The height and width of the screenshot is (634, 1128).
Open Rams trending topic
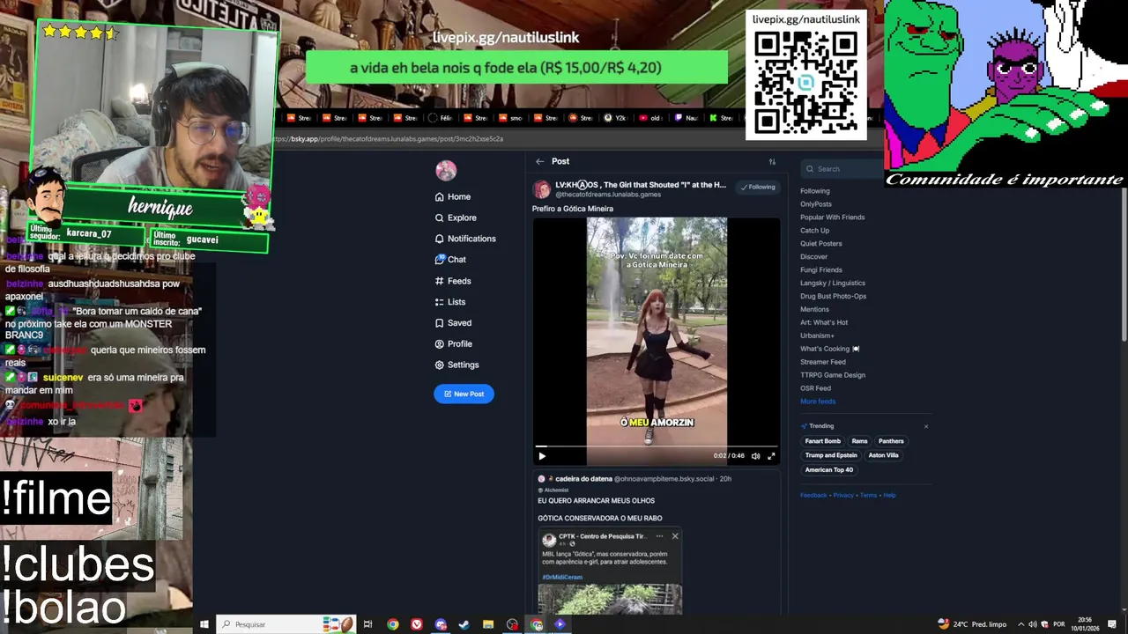pyautogui.click(x=859, y=441)
